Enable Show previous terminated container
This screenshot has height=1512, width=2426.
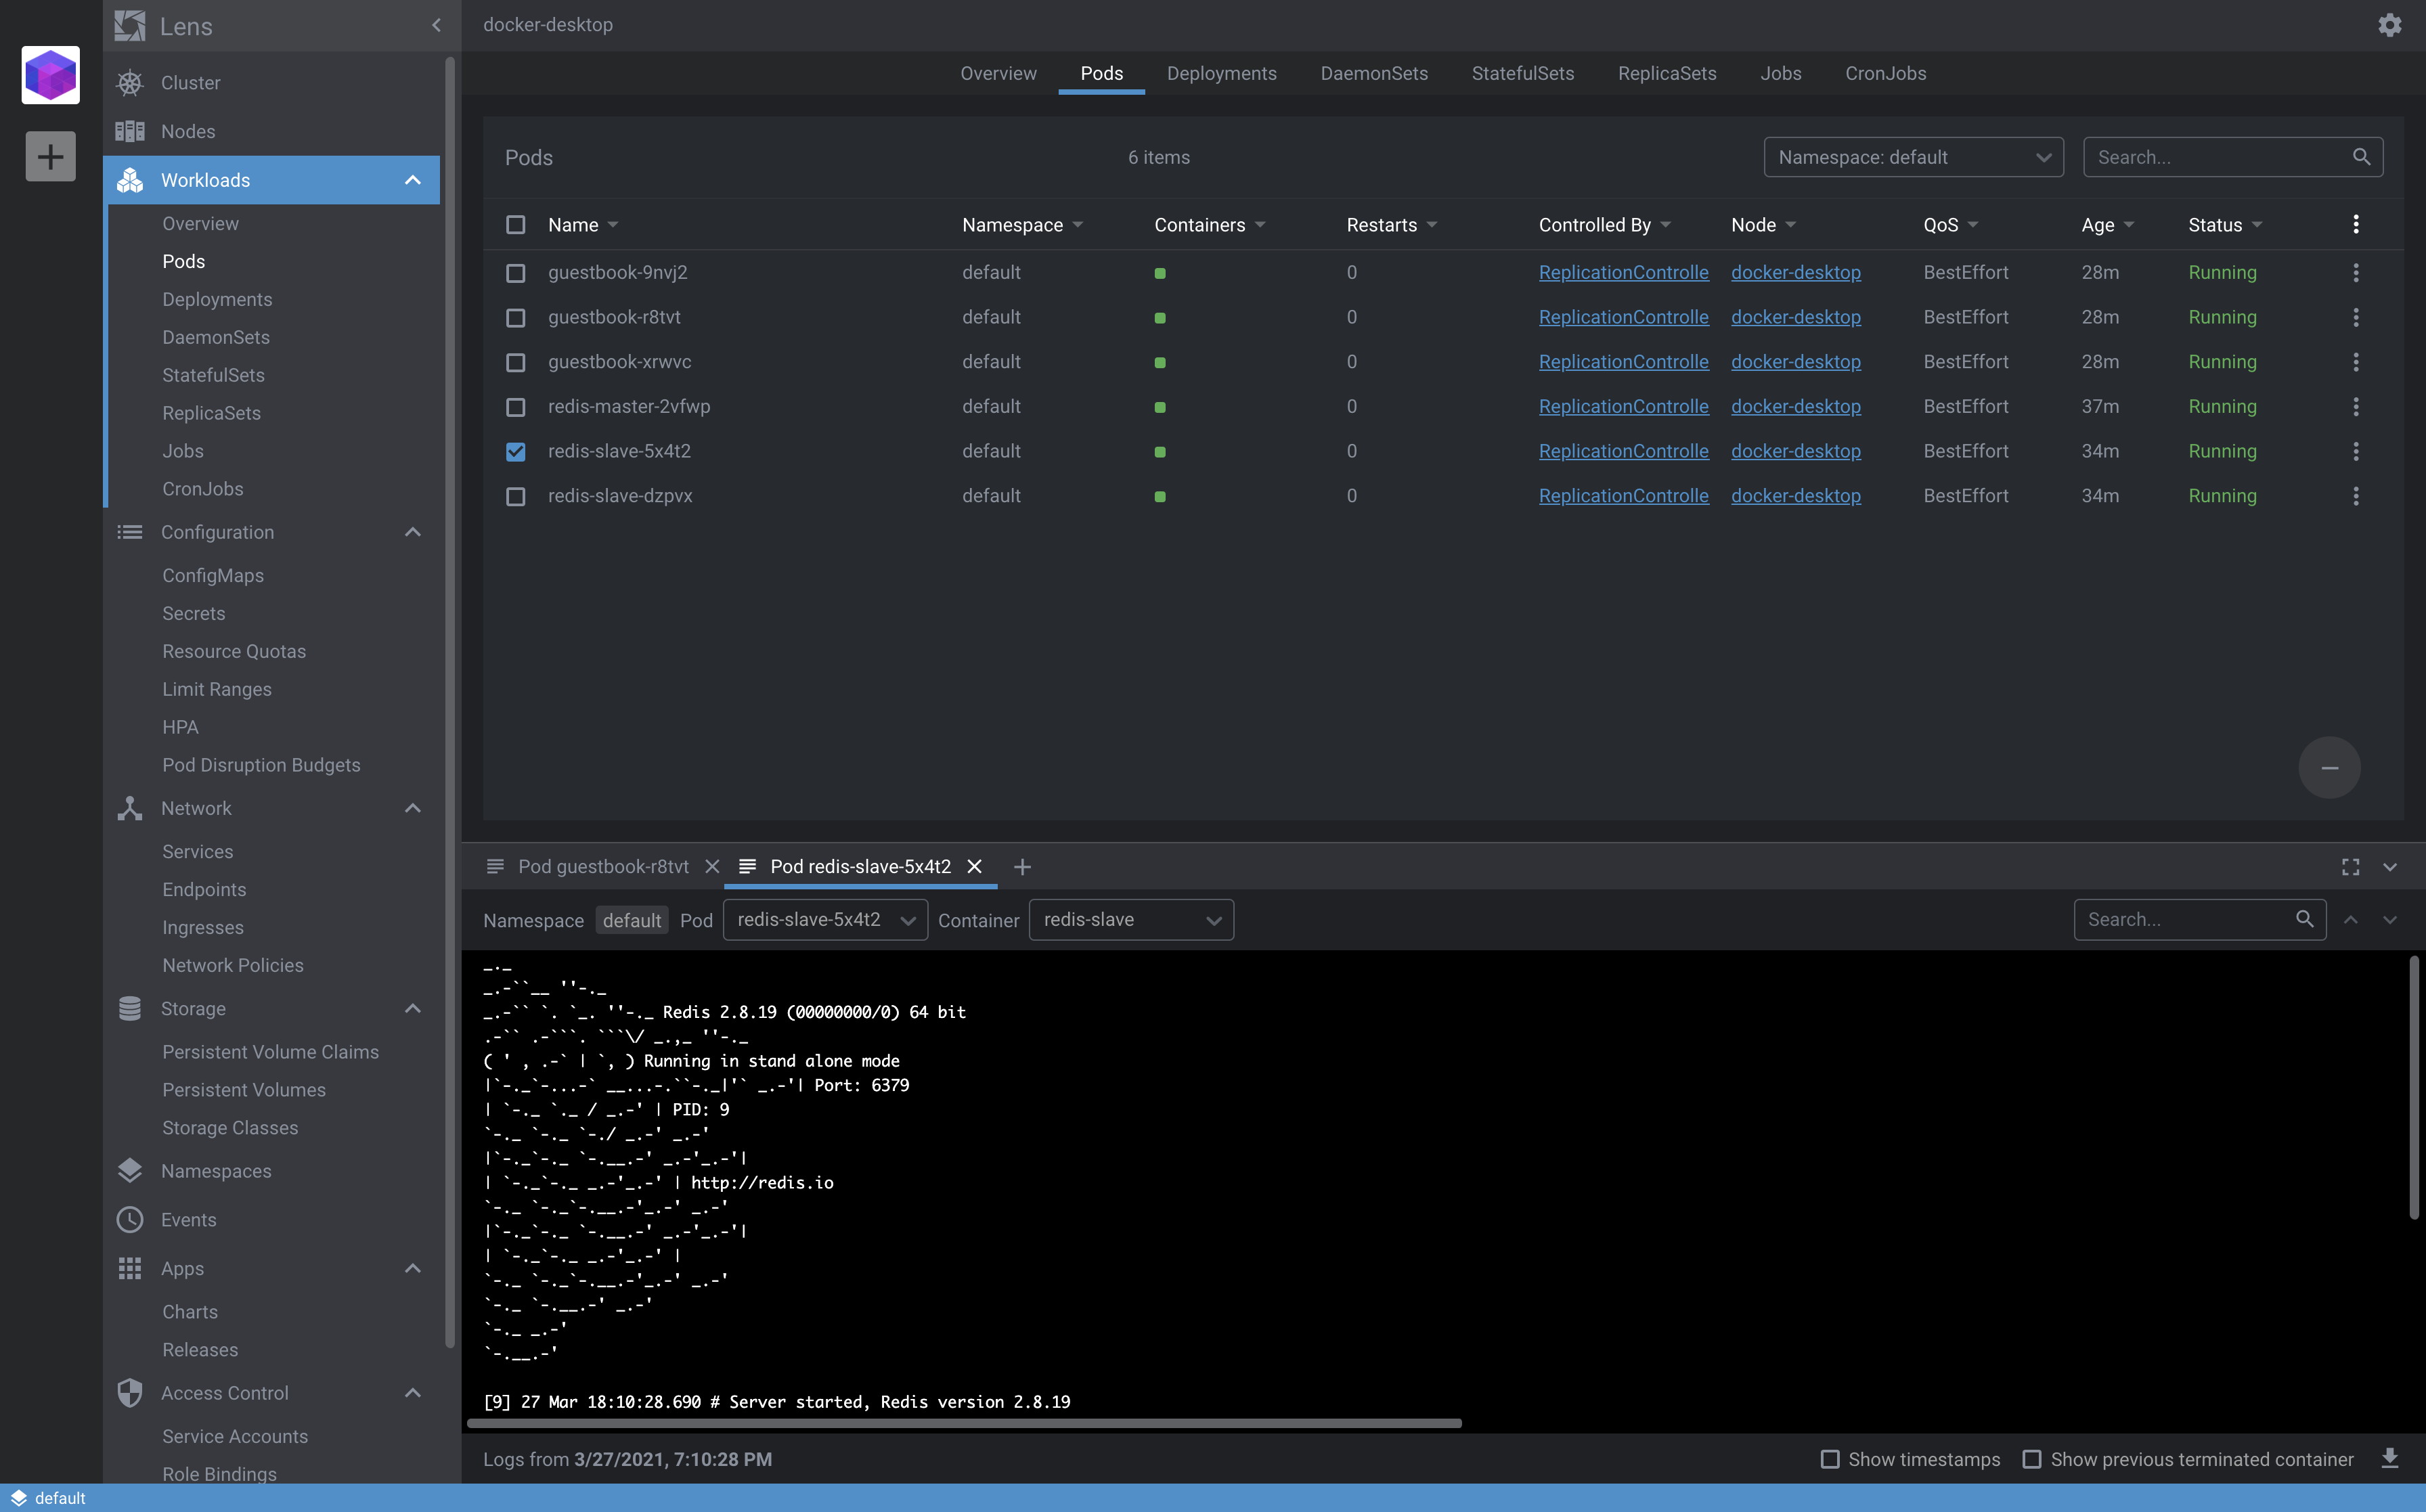click(x=2031, y=1460)
